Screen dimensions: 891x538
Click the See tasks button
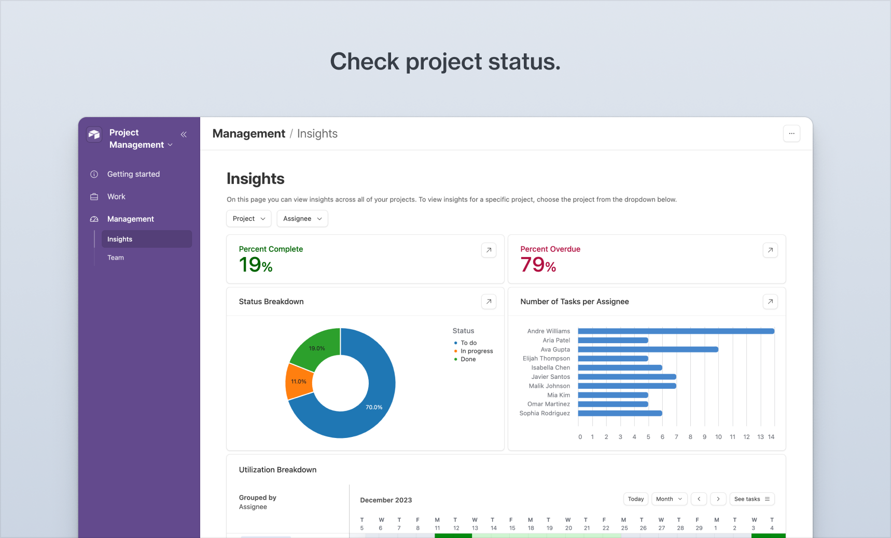click(751, 499)
